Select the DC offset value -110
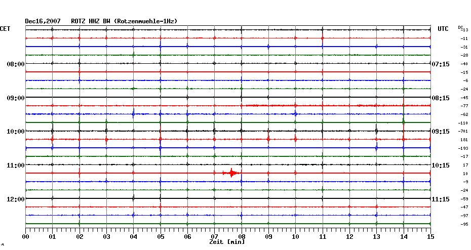Image resolution: width=471 pixels, height=250 pixels. [463, 123]
